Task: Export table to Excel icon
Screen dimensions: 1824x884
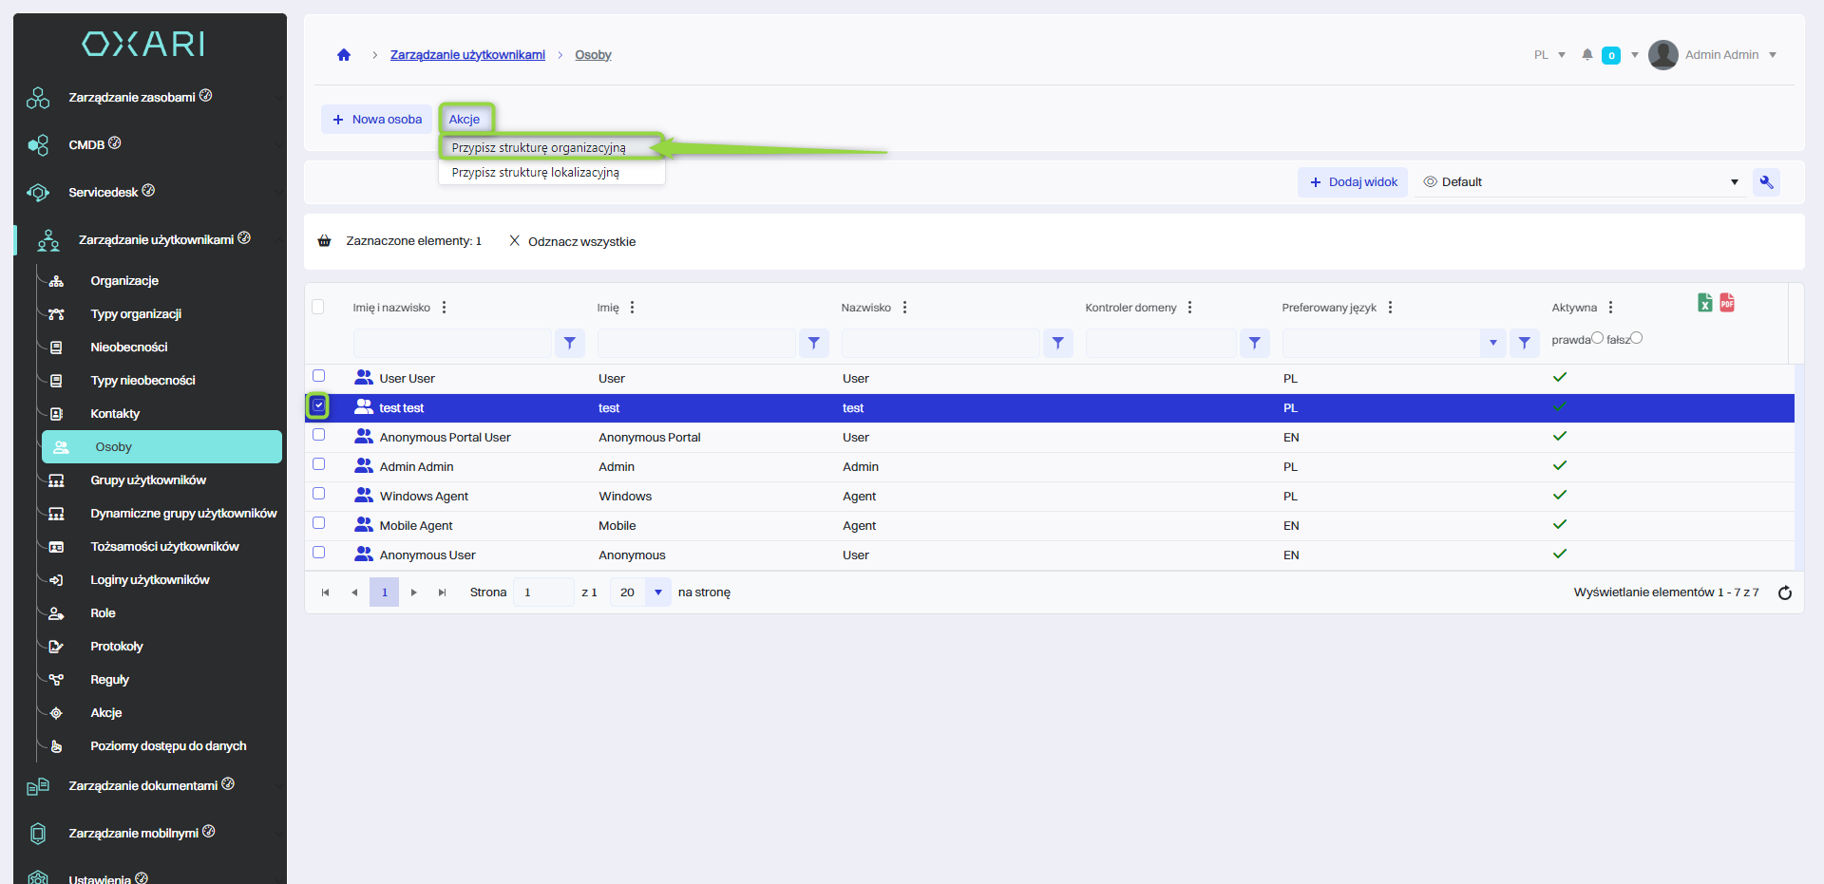Action: [1705, 303]
